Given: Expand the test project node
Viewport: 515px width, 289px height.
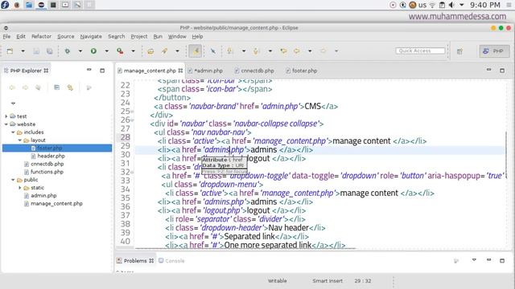Looking at the screenshot, I should coord(6,116).
